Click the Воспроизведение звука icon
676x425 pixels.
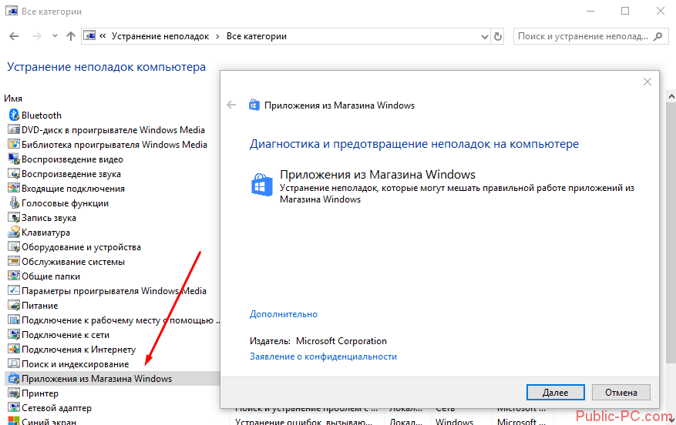14,173
